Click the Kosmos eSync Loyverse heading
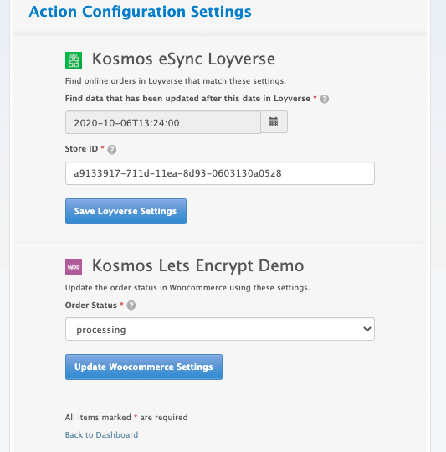This screenshot has height=452, width=446. (183, 59)
